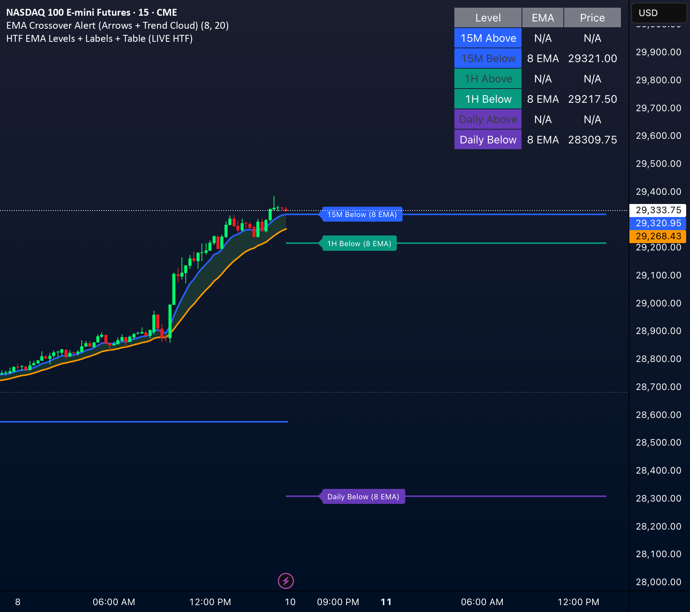690x612 pixels.
Task: Click the 09:00 PM time axis label
Action: pyautogui.click(x=338, y=602)
